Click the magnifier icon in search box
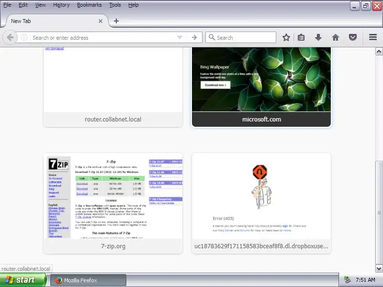 212,37
